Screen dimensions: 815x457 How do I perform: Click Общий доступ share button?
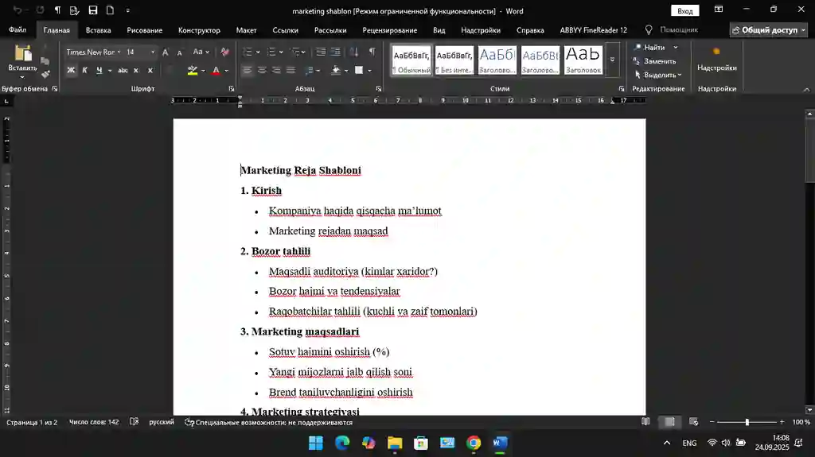[x=769, y=30]
